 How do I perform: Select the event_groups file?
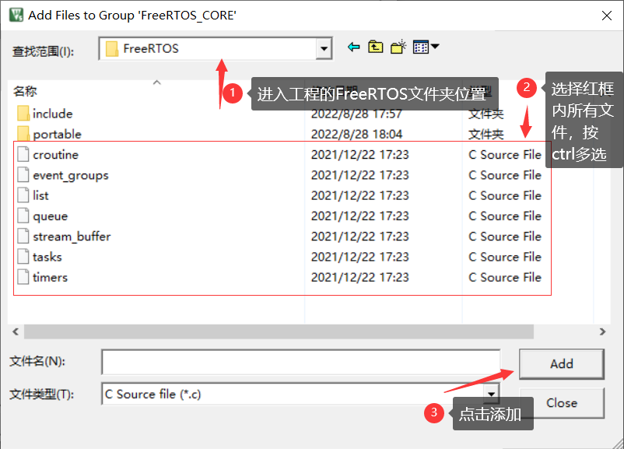(x=71, y=175)
